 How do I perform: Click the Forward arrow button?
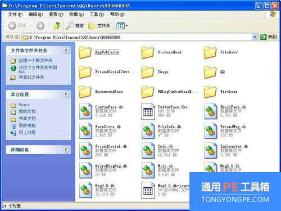pos(40,26)
